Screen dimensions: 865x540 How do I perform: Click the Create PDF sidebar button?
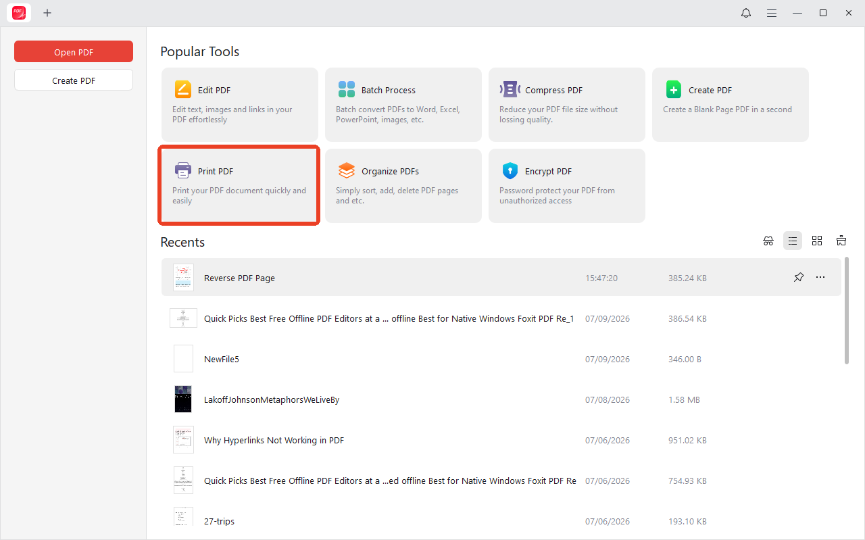pos(74,80)
